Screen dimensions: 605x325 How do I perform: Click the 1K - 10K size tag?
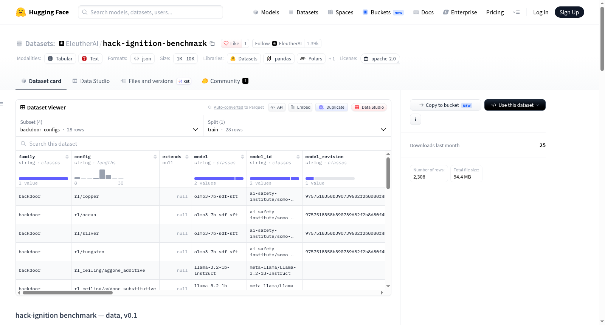tap(185, 59)
